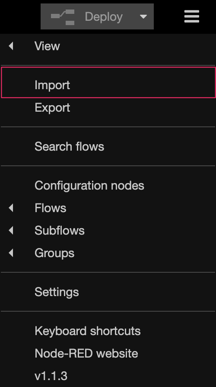216x387 pixels.
Task: Open the View menu entry
Action: pos(108,46)
